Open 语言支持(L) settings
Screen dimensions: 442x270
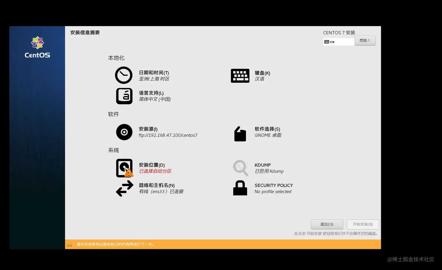tap(151, 93)
